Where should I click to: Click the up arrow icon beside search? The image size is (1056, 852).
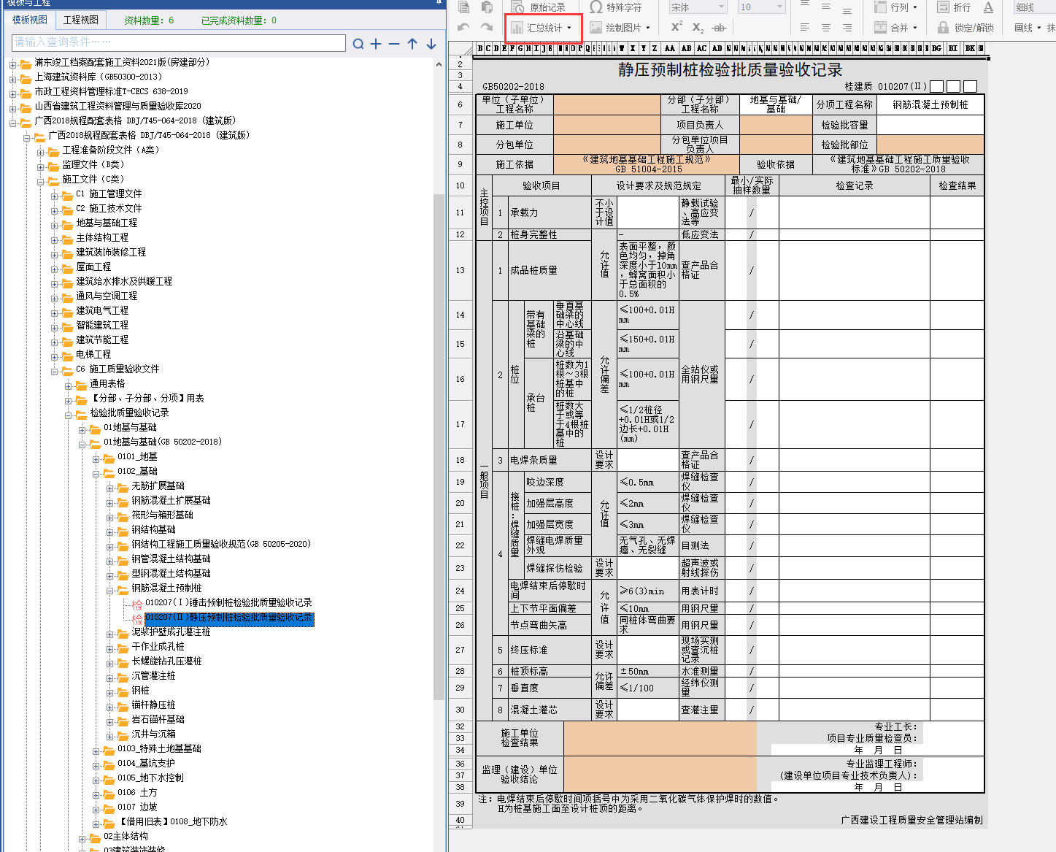click(412, 44)
